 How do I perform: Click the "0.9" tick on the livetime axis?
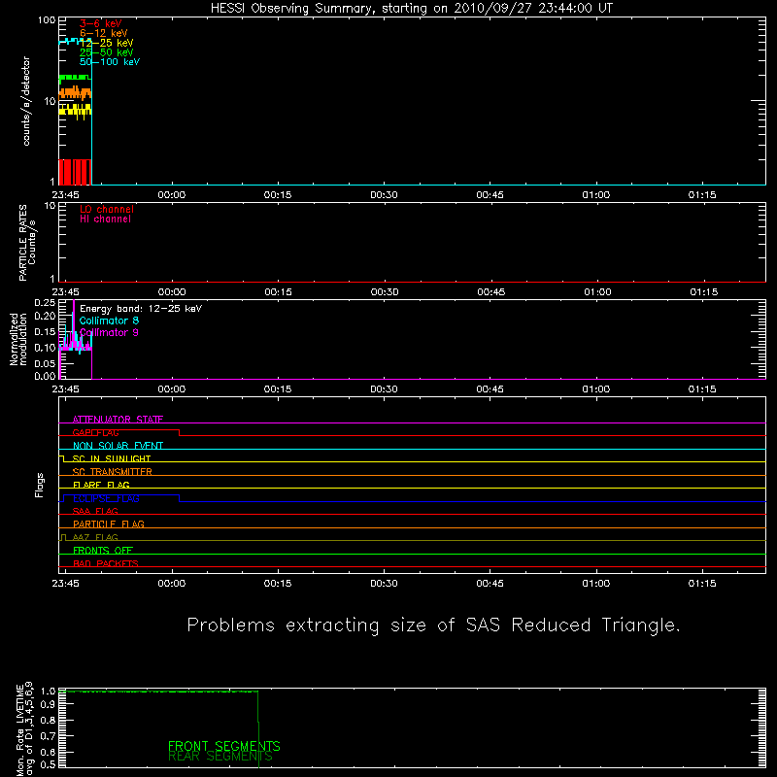click(x=49, y=705)
